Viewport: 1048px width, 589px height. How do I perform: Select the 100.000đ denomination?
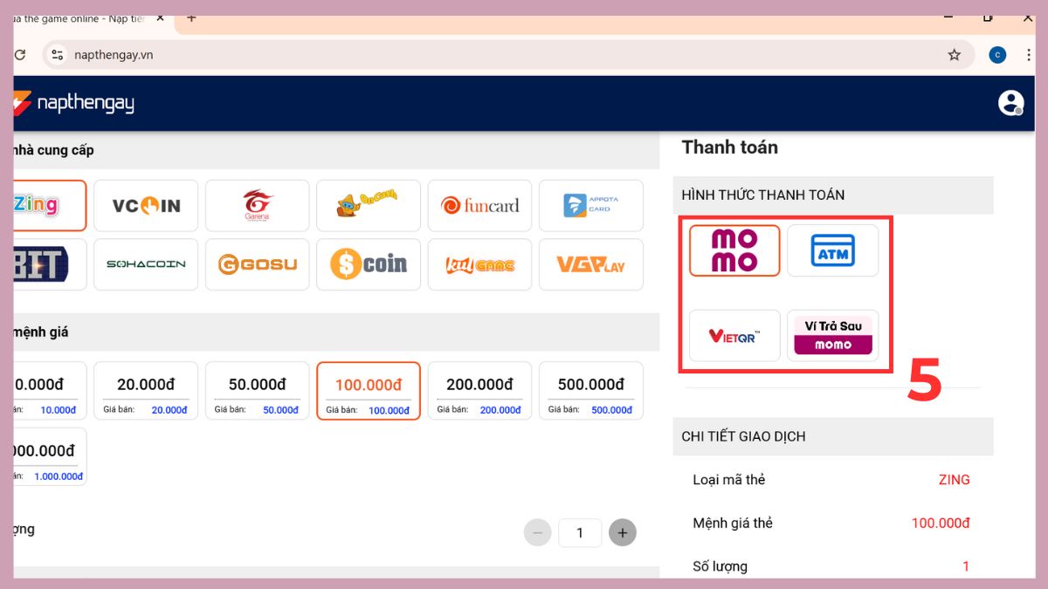click(x=369, y=391)
